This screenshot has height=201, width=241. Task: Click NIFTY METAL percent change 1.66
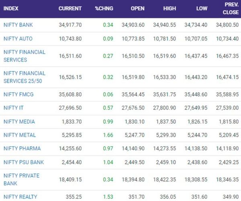click(x=108, y=135)
